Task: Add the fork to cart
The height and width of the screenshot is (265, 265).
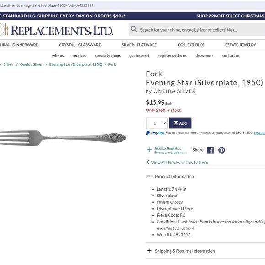Action: [x=180, y=123]
